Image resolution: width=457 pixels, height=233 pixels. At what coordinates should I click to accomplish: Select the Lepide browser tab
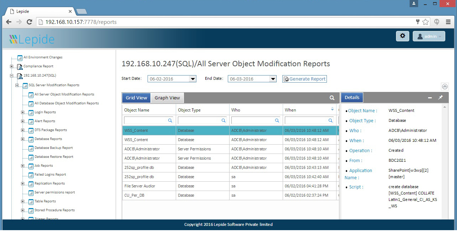click(39, 11)
